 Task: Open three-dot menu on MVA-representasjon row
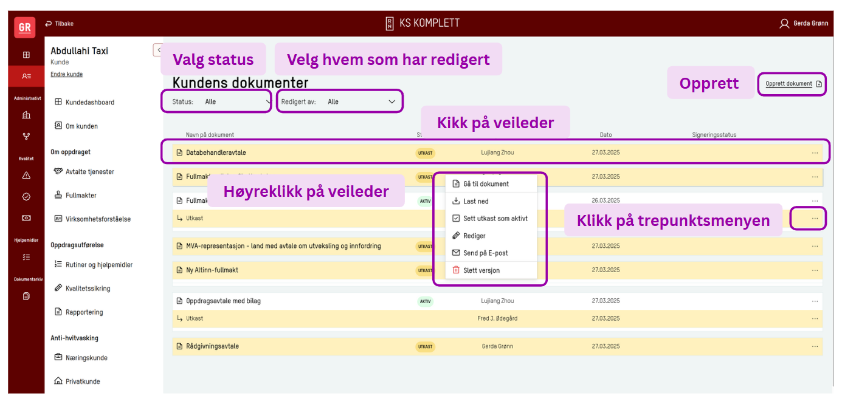(815, 246)
